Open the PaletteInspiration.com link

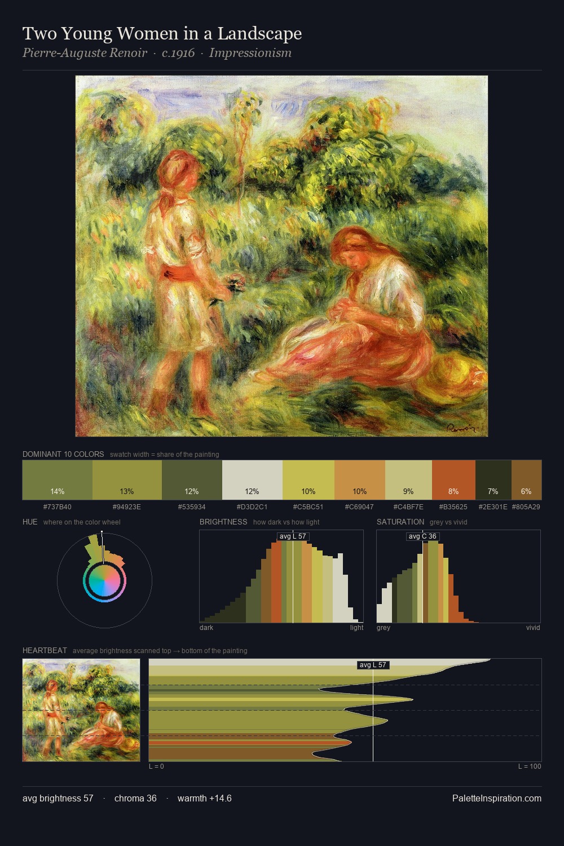coord(497,798)
